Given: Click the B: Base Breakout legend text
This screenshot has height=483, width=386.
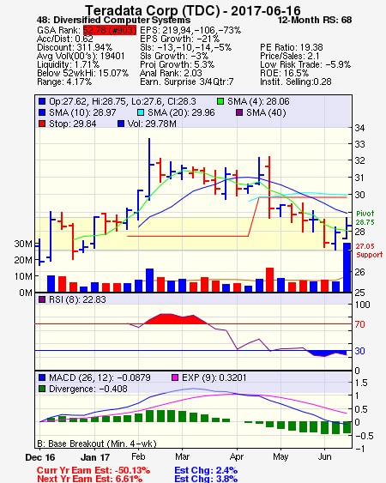Looking at the screenshot, I should (97, 444).
